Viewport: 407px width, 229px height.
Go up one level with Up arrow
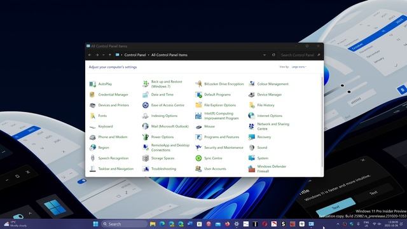pos(110,55)
